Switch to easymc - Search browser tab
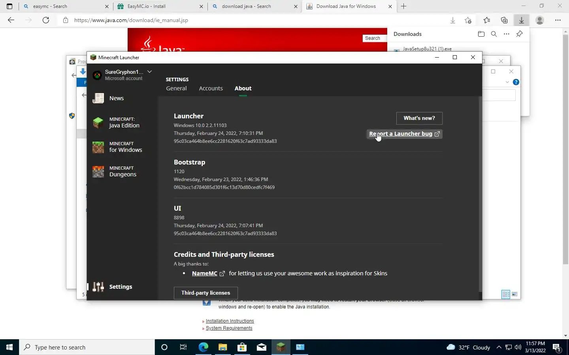The width and height of the screenshot is (569, 355). pos(66,6)
